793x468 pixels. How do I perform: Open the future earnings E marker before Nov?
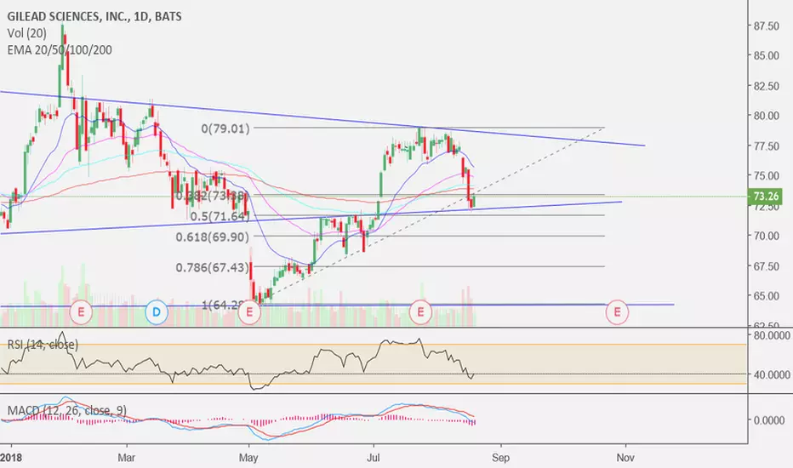[x=617, y=312]
